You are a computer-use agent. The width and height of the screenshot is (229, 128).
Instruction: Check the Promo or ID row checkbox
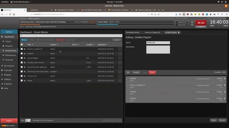pos(22,76)
